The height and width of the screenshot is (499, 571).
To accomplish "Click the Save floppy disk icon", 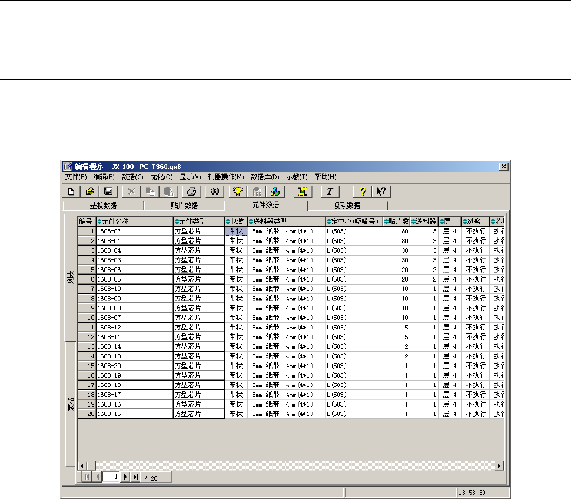I will coord(108,191).
